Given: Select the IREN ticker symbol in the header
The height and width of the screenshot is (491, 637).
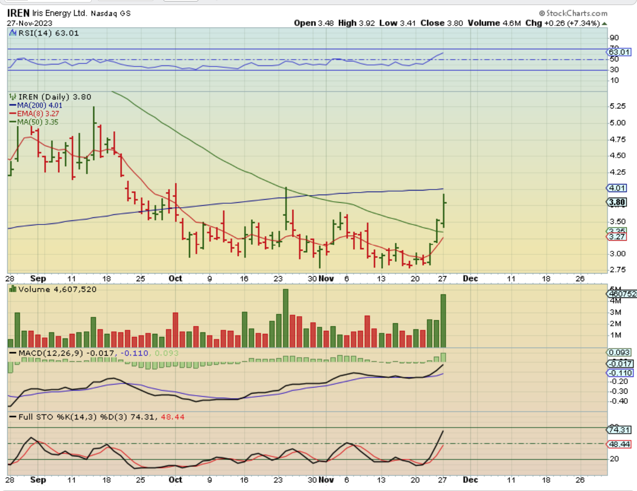Looking at the screenshot, I should [x=18, y=13].
